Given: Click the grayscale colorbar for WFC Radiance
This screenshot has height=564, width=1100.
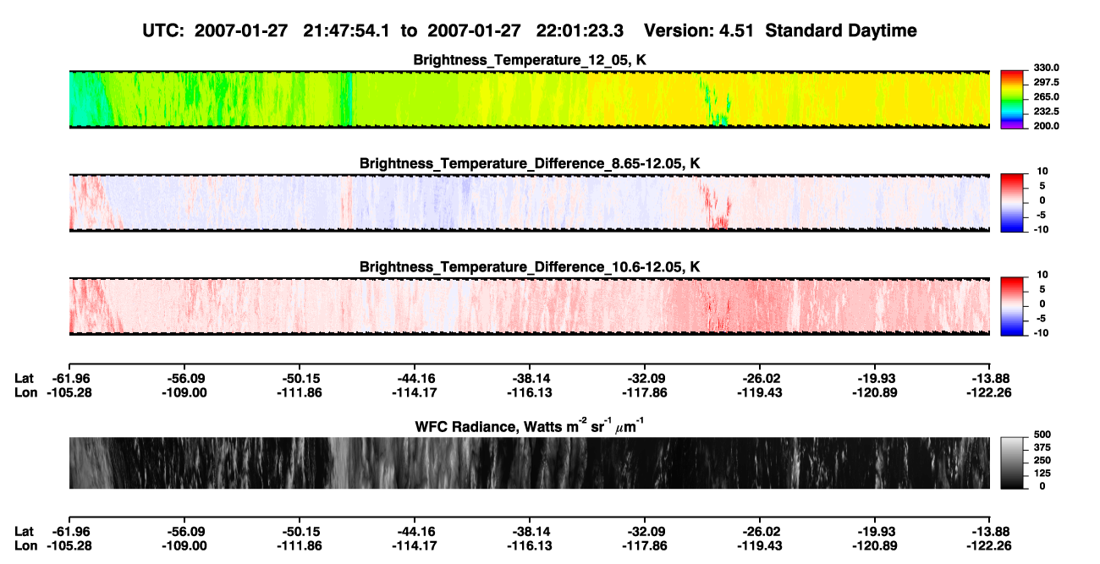Looking at the screenshot, I should tap(1012, 463).
